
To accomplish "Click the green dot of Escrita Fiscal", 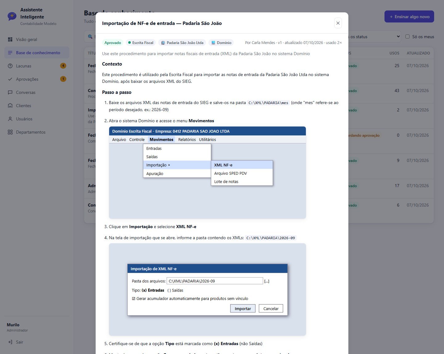I will pyautogui.click(x=129, y=42).
